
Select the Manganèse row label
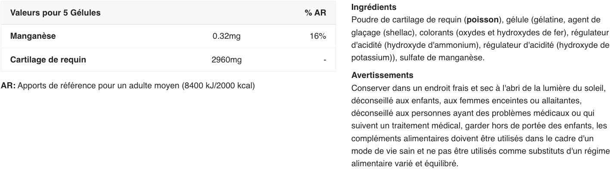(33, 36)
